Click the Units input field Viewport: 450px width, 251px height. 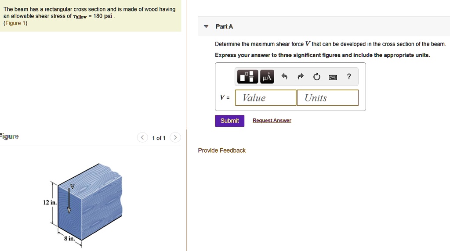[328, 98]
